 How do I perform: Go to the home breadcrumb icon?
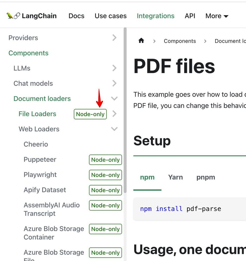click(x=141, y=41)
